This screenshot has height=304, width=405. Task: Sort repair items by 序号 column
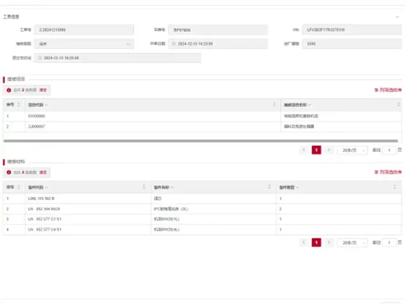coord(18,104)
